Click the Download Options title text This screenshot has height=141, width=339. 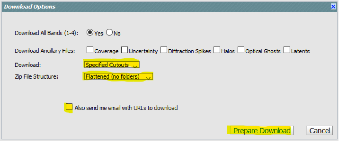tap(29, 7)
